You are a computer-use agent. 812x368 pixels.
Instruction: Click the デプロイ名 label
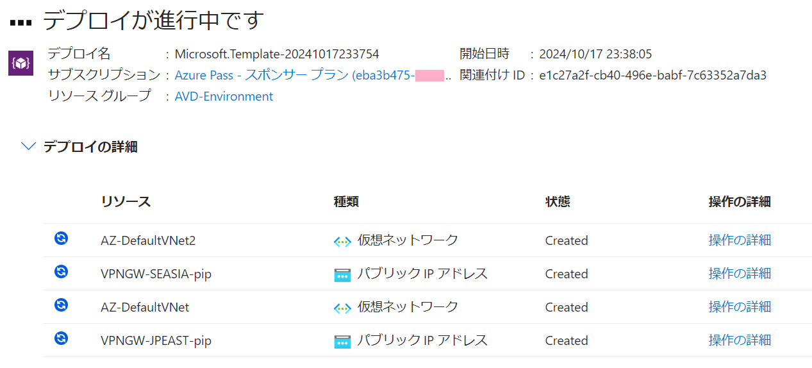79,54
